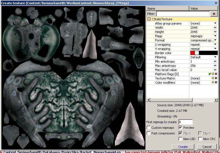The width and height of the screenshot is (220, 153).
Task: Click into the Filter text field
Action: 183,14
